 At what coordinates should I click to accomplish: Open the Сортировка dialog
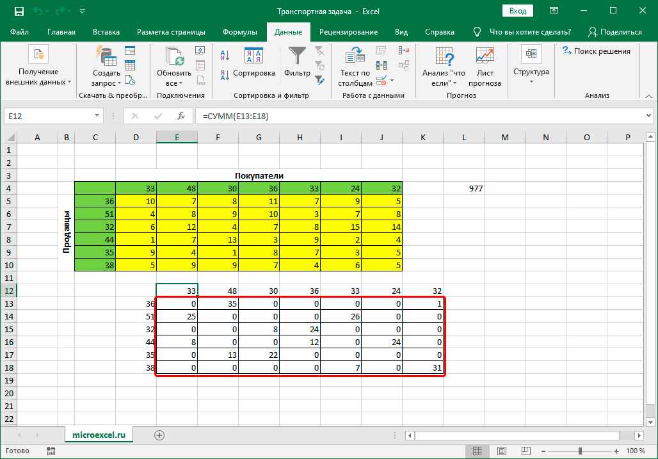254,62
